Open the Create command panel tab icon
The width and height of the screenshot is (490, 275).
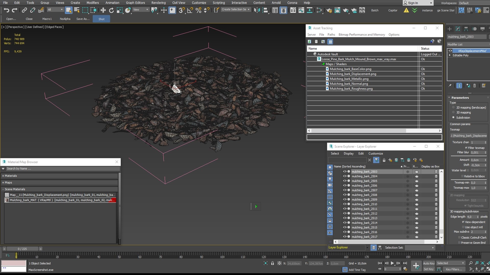tap(450, 29)
